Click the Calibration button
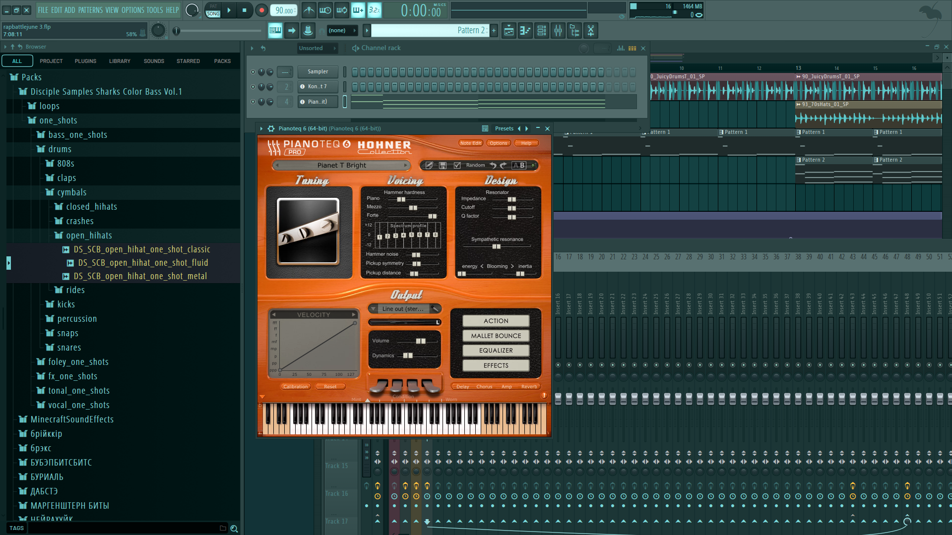952x535 pixels. tap(295, 387)
